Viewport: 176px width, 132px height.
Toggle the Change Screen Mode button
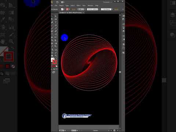(x=54, y=72)
